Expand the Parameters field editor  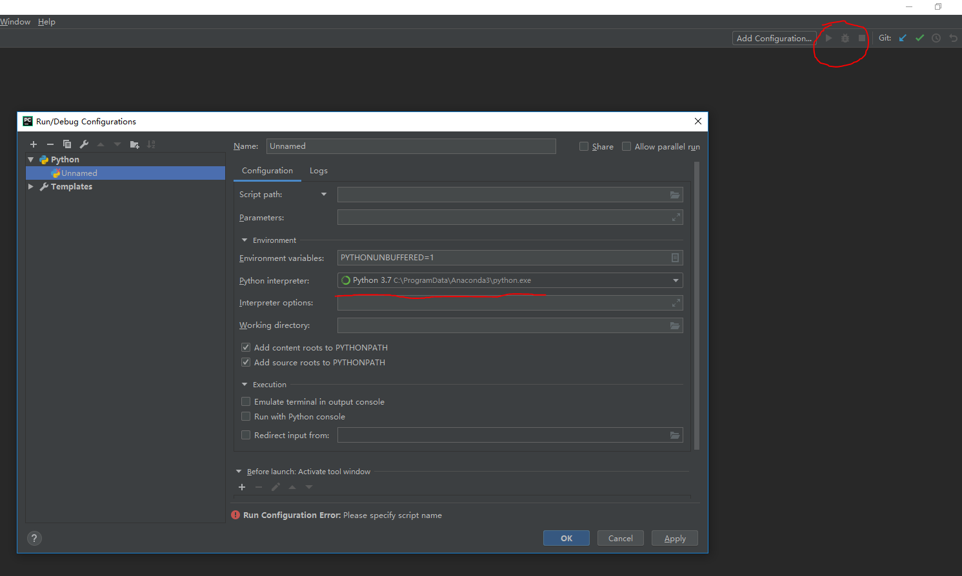point(676,217)
